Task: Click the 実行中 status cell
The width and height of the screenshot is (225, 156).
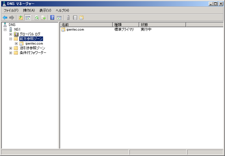Action: tap(146, 30)
